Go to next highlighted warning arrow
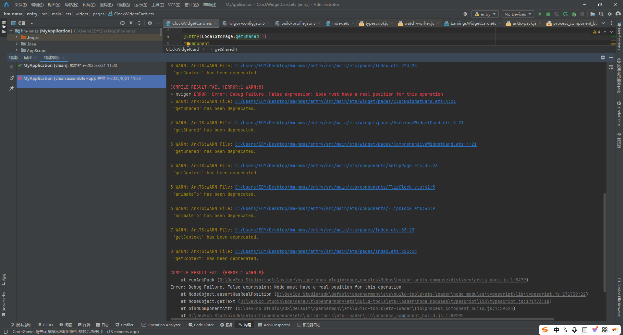Viewport: 623px width, 335px height. 612,32
